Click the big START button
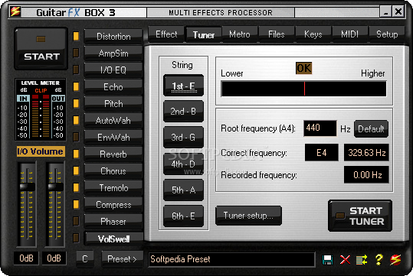413x276 pixels. click(x=41, y=49)
